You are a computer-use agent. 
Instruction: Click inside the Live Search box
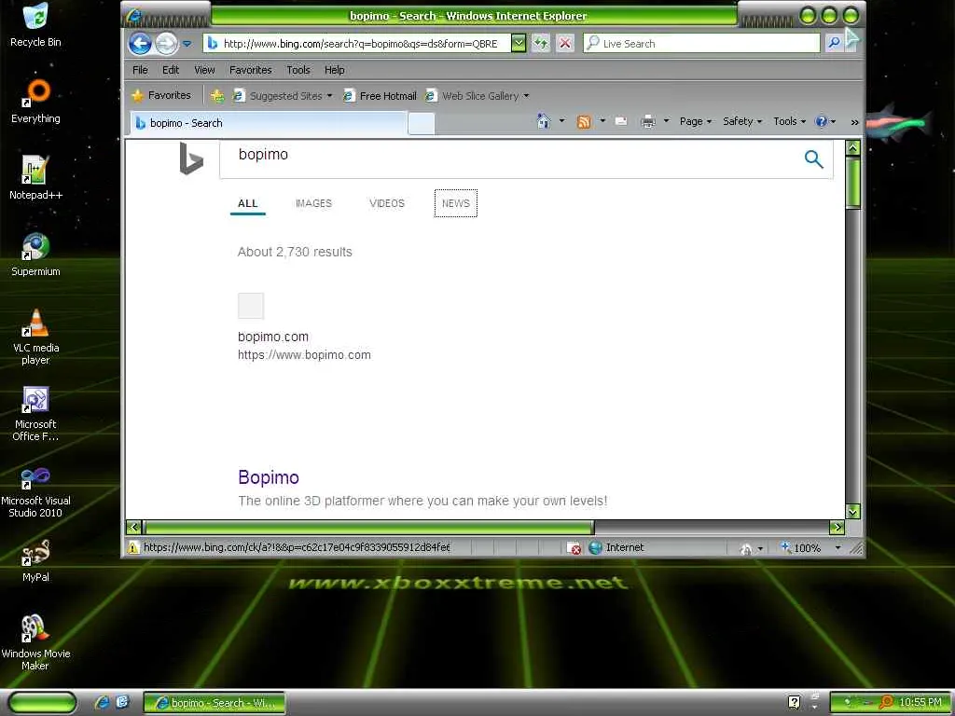[x=701, y=43]
